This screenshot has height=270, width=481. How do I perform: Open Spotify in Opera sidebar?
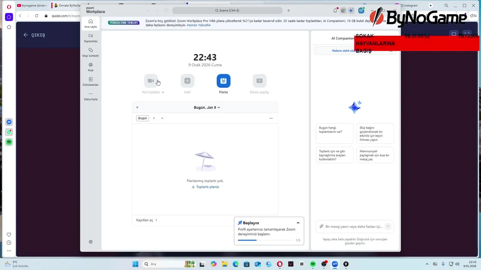coord(9,142)
